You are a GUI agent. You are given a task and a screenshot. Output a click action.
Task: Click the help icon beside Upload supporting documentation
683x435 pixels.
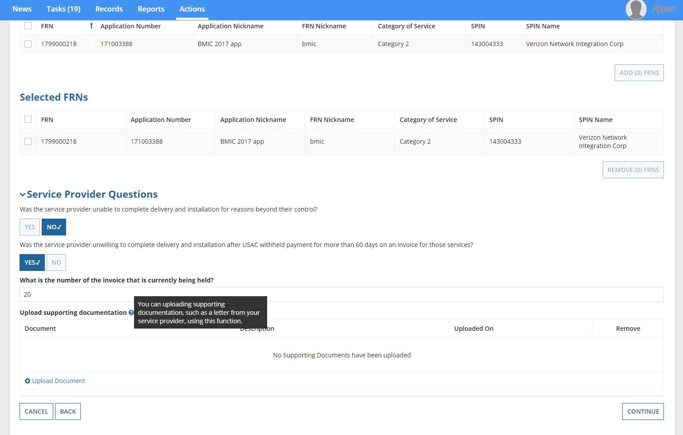(x=131, y=313)
